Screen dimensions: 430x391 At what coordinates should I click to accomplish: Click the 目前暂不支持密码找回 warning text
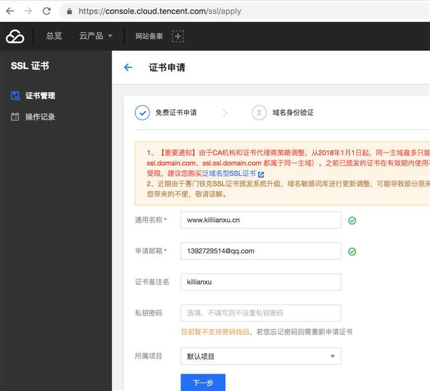click(x=215, y=332)
